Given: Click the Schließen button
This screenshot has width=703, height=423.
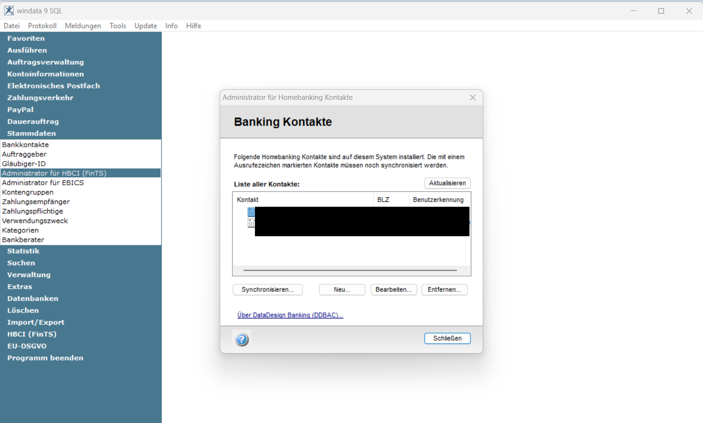Looking at the screenshot, I should (447, 338).
